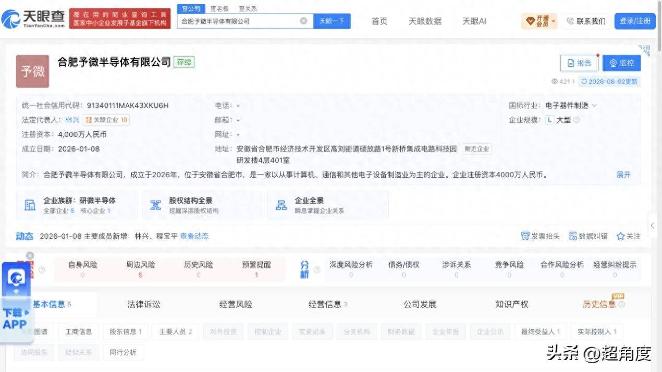Select the 查老板 search tab
This screenshot has height=372, width=662.
pos(219,8)
